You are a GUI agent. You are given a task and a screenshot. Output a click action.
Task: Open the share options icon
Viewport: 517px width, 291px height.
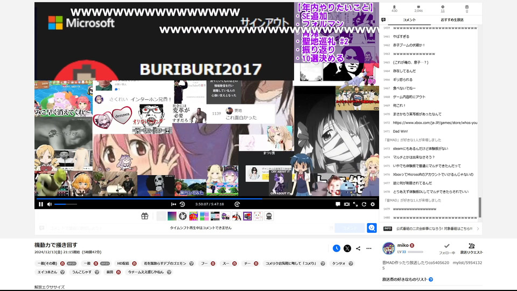[358, 248]
